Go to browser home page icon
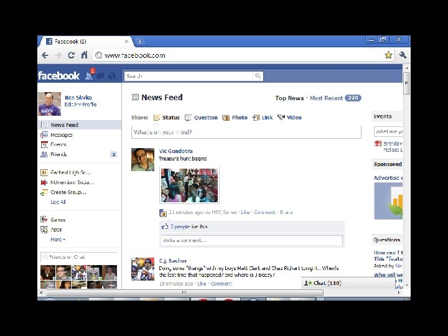This screenshot has height=336, width=448. click(x=84, y=55)
